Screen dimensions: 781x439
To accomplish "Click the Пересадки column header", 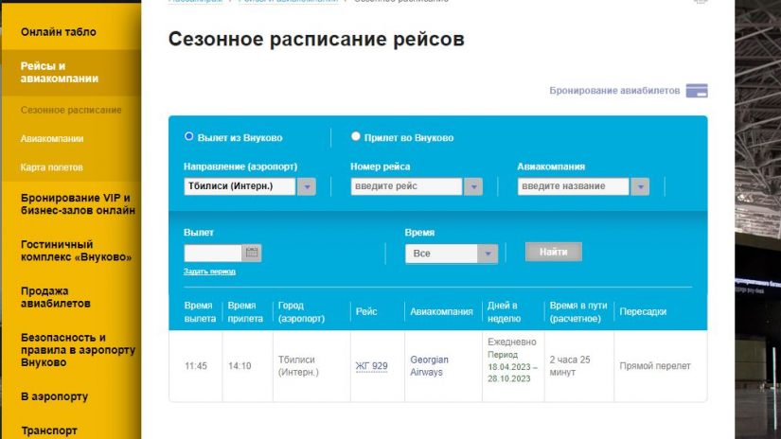I will tap(643, 311).
